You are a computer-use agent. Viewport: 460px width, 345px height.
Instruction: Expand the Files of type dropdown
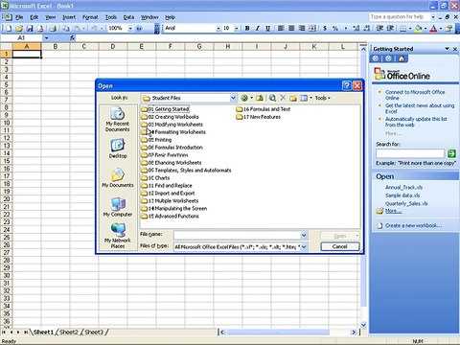[x=304, y=246]
